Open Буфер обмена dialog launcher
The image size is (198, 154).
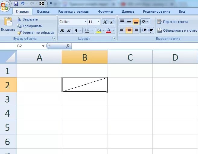(54, 38)
